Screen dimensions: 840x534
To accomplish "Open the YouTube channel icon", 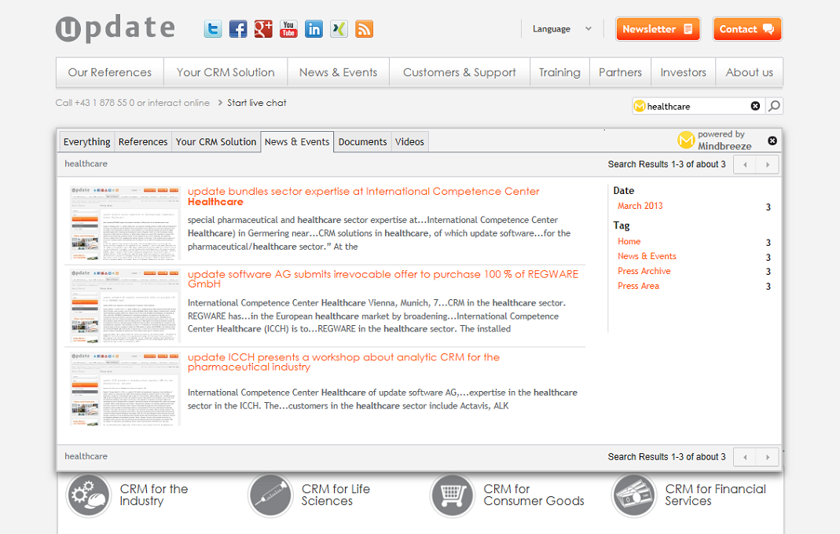I will (x=288, y=29).
